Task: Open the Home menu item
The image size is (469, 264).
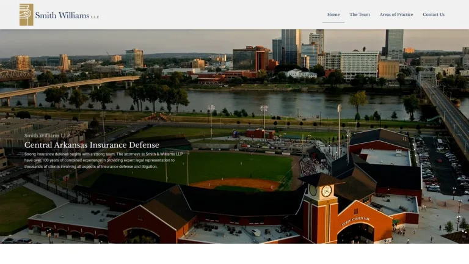Action: [x=333, y=15]
